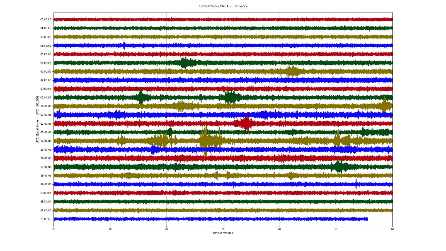
Task: Select the 09:00:06 hour label
Action: click(x=46, y=98)
